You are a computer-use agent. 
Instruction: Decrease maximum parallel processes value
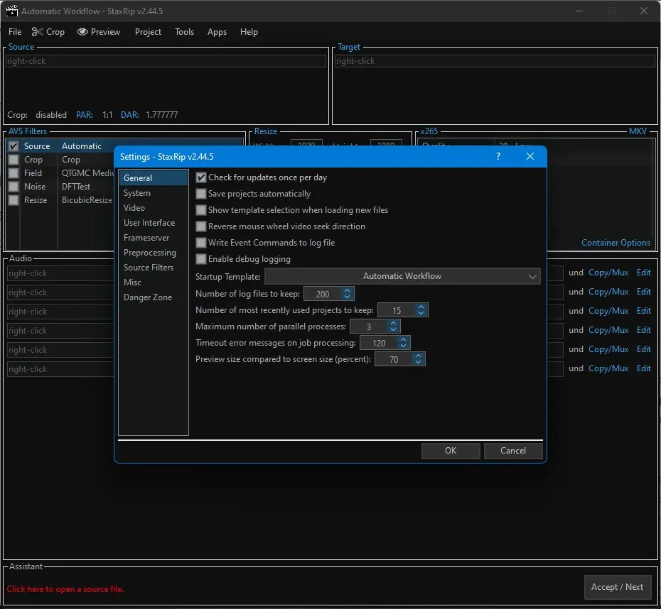click(x=394, y=330)
